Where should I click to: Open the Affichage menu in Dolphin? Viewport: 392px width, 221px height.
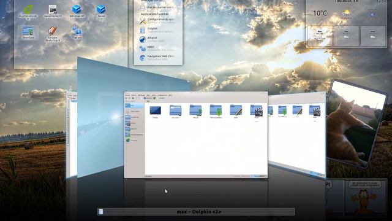click(141, 95)
